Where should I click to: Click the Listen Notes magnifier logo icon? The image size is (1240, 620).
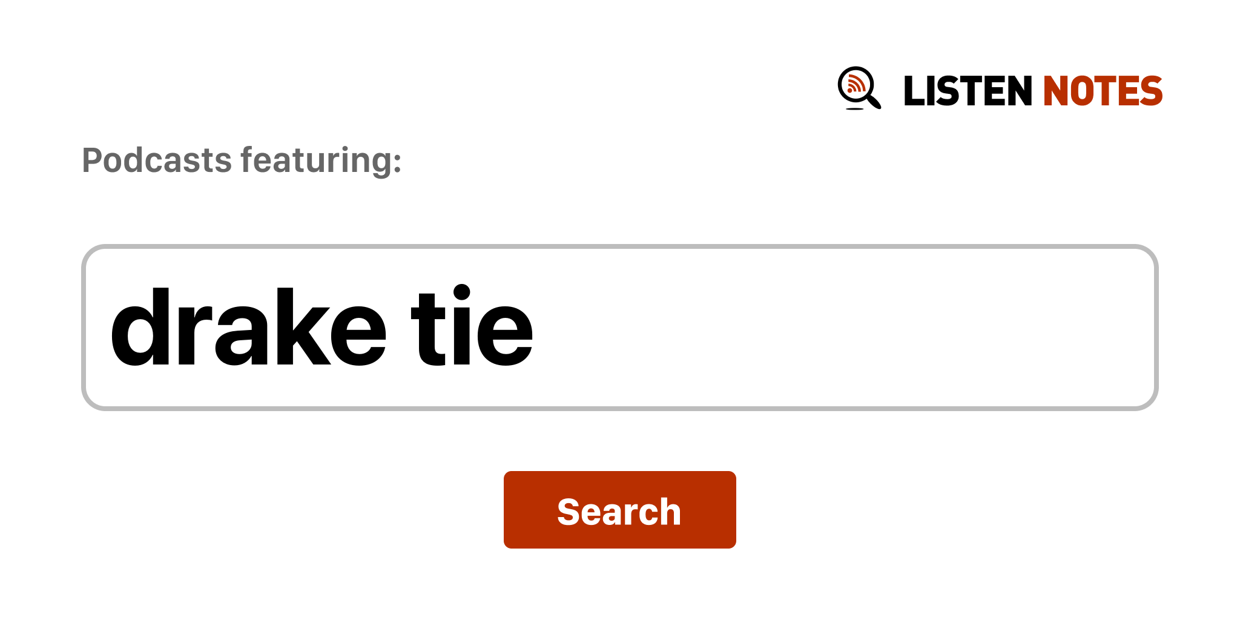coord(859,88)
